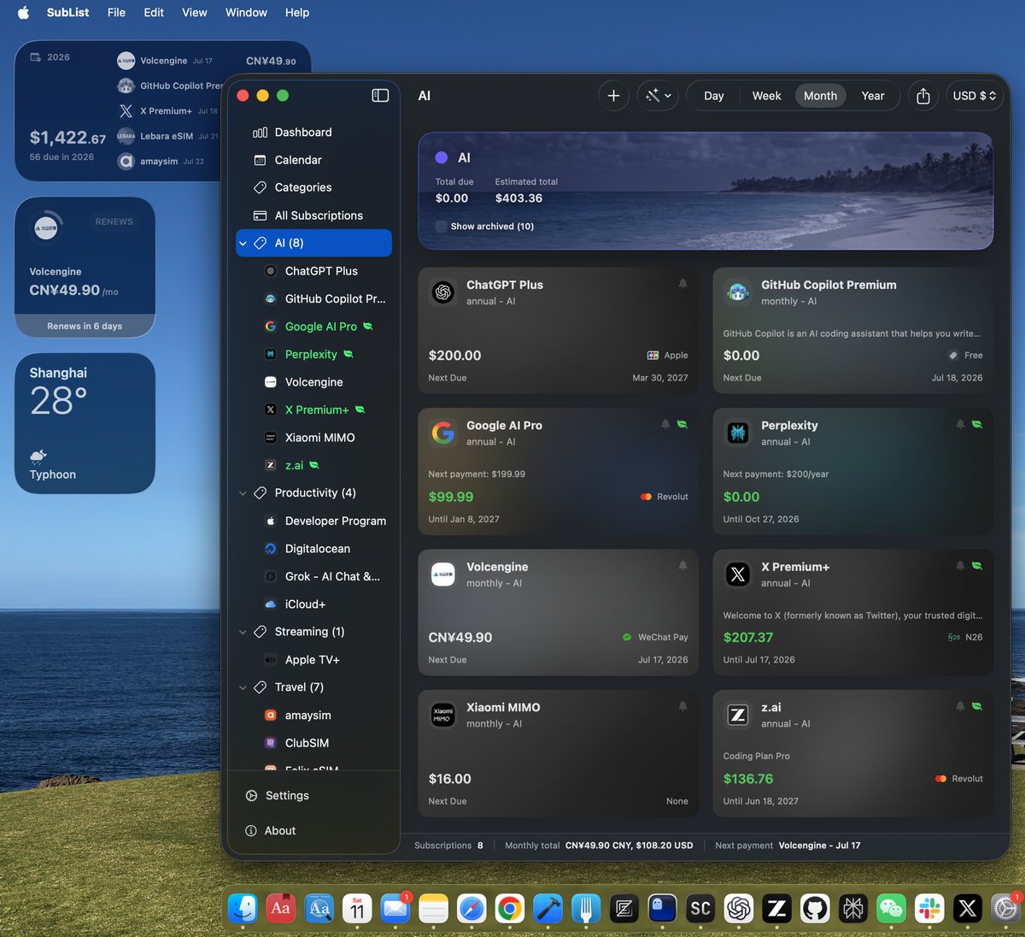Click green leaf icon on Perplexity card
Image resolution: width=1025 pixels, height=937 pixels.
pos(977,424)
